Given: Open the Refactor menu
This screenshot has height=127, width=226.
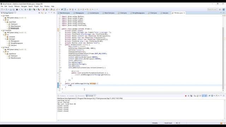Looking at the screenshot, I should tap(17, 6).
